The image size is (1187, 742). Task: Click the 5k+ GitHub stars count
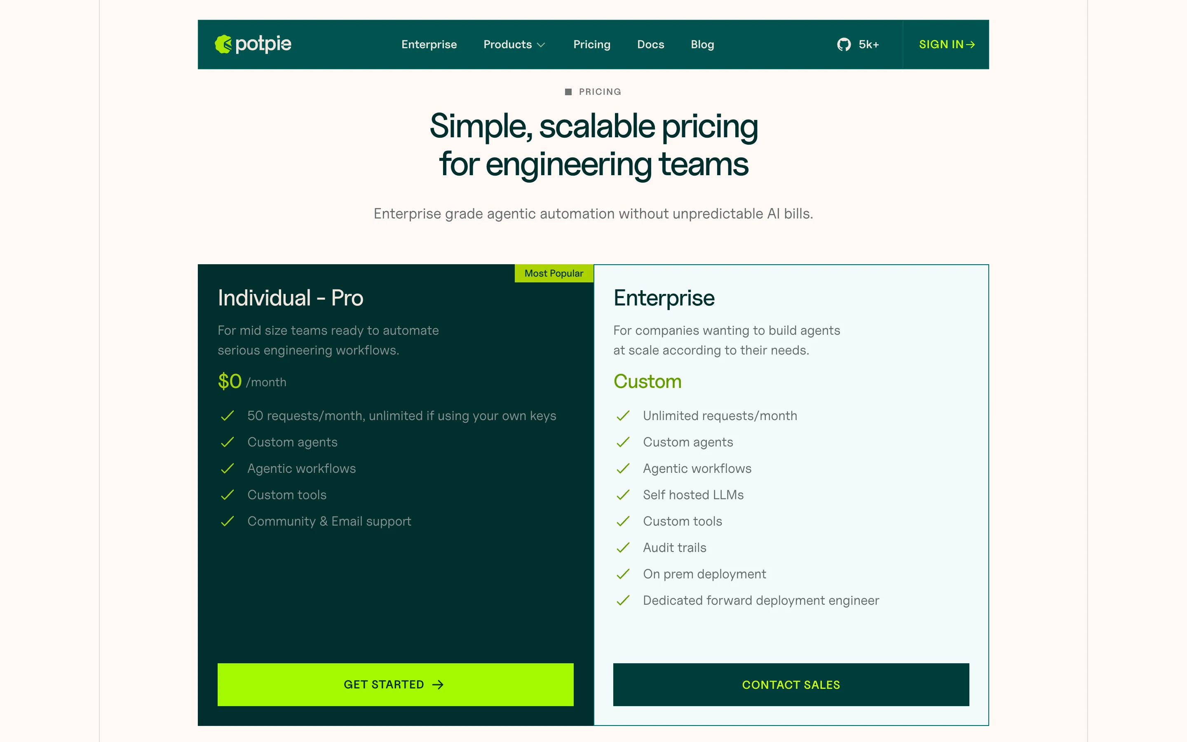click(869, 45)
